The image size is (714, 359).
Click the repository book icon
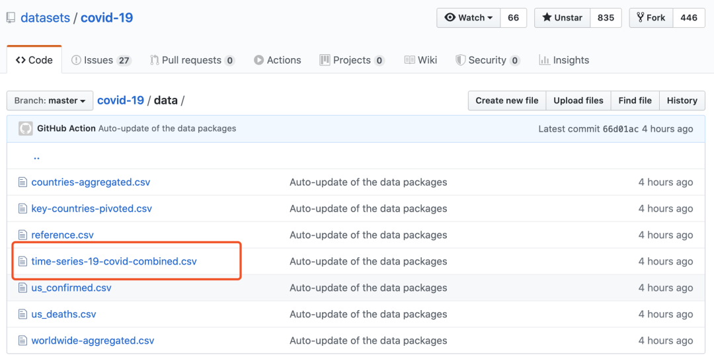[11, 18]
